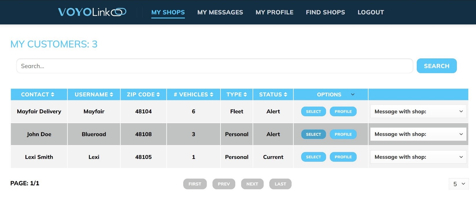Viewport: 476px width, 202px height.
Task: Sort table by Type column
Action: (x=236, y=94)
